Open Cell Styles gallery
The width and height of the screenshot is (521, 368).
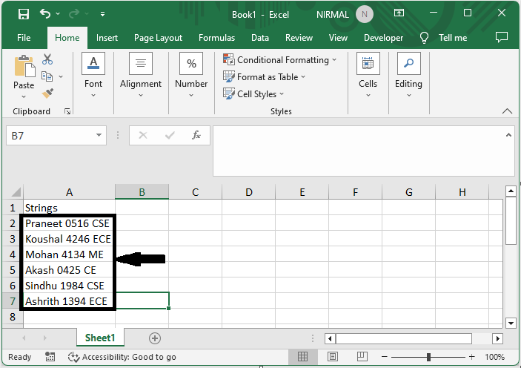click(x=253, y=94)
